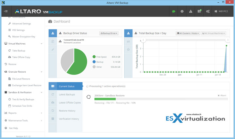Click the Take Offsite Copy cloud icon
Image resolution: width=235 pixels, height=139 pixels.
[x=9, y=57]
